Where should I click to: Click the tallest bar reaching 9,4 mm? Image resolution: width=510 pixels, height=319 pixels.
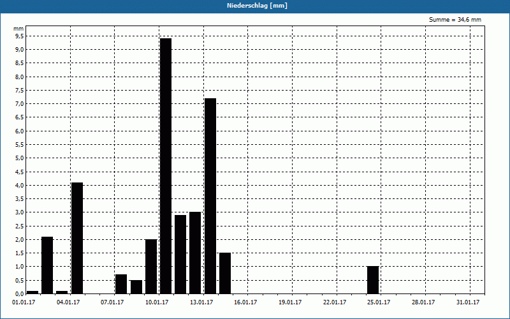tap(166, 166)
